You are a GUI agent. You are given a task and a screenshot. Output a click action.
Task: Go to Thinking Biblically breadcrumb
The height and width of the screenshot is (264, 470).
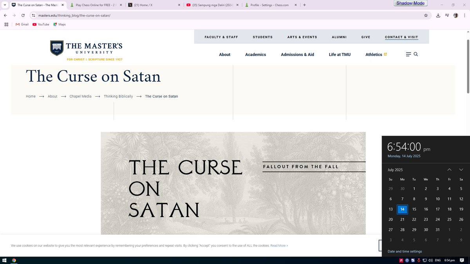point(118,96)
